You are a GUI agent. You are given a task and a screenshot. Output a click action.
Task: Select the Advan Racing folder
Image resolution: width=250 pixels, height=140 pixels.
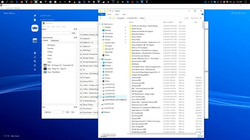coord(136,28)
